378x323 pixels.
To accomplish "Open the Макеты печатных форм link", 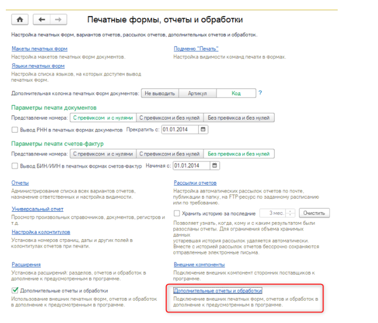I will [x=39, y=49].
